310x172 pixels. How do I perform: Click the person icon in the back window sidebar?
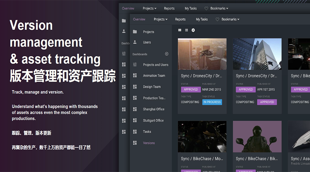coord(124,31)
